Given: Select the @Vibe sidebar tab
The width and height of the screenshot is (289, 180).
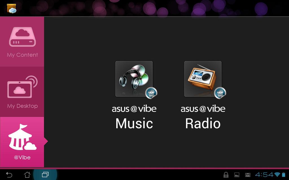Looking at the screenshot, I should click(x=22, y=142).
